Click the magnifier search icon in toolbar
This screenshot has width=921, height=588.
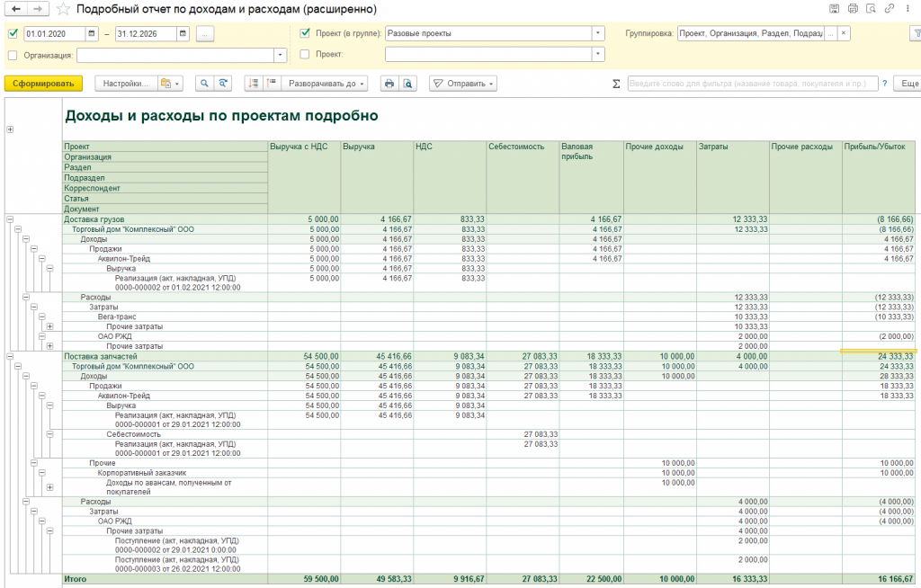[x=204, y=84]
